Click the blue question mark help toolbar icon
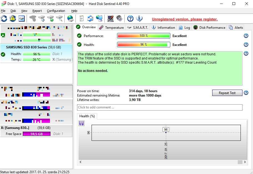253x174 pixels. [x=130, y=19]
